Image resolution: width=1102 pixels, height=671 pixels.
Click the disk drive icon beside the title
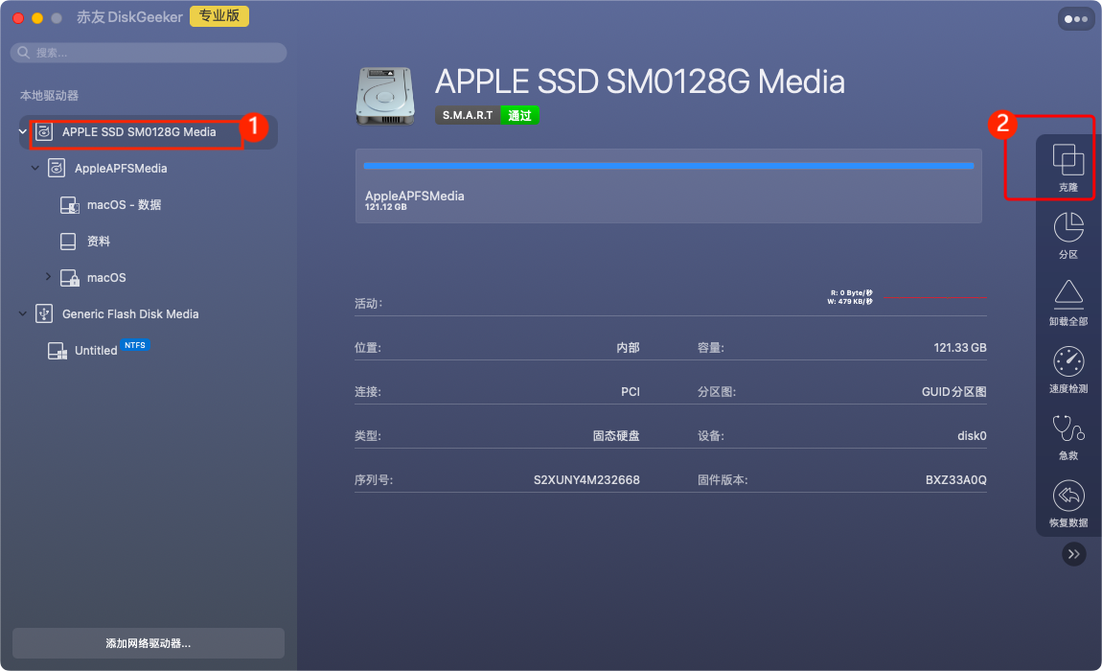[x=384, y=96]
